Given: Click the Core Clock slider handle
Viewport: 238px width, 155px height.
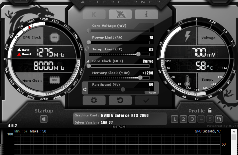Looking at the screenshot, I should click(x=89, y=66).
